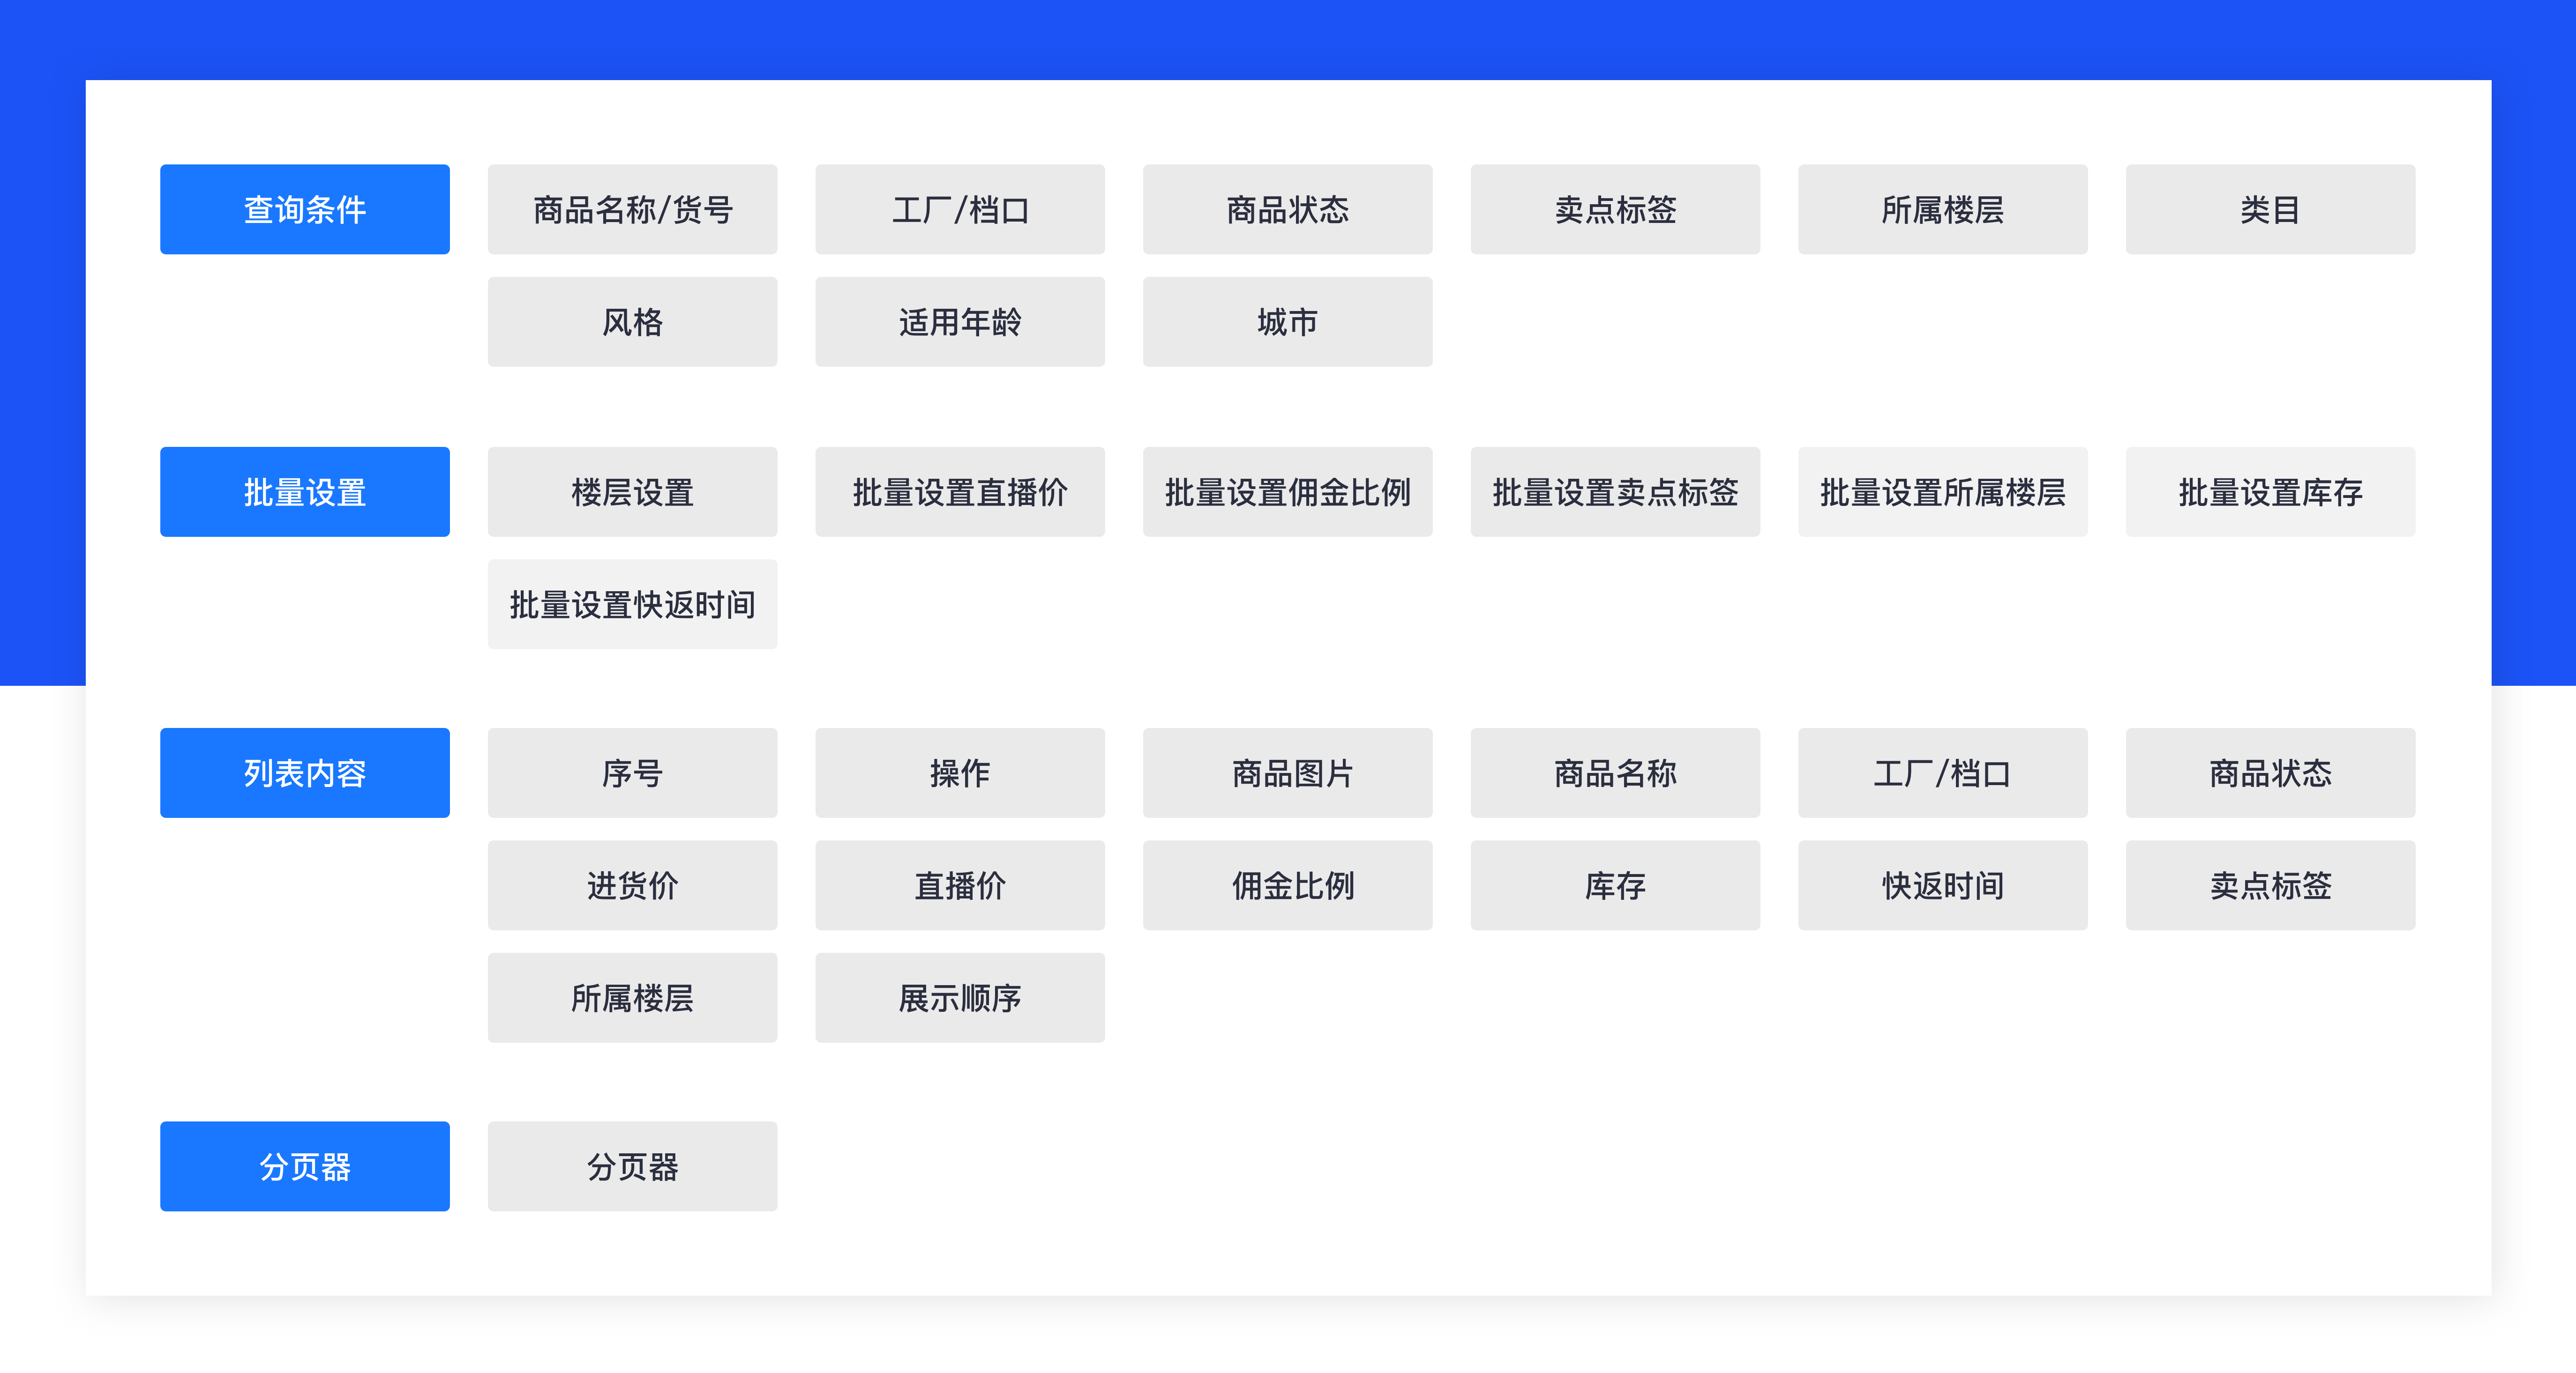Click the blue 查询条件 category button

click(304, 209)
